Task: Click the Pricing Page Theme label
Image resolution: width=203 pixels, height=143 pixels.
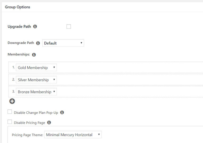Action: click(x=27, y=135)
